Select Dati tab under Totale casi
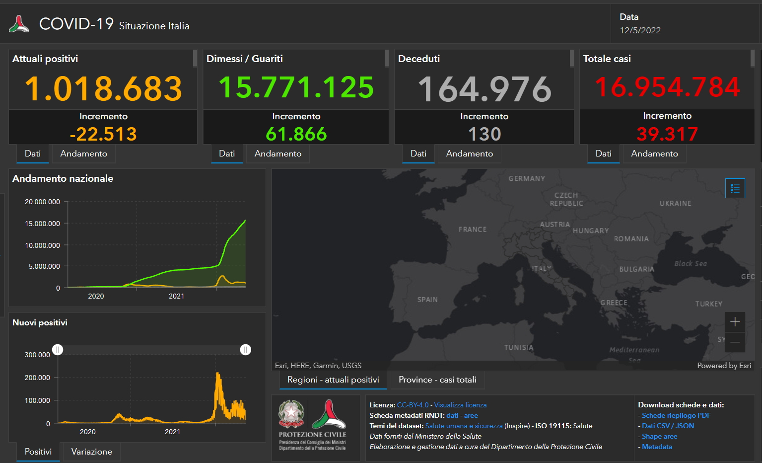The height and width of the screenshot is (463, 762). pos(604,154)
